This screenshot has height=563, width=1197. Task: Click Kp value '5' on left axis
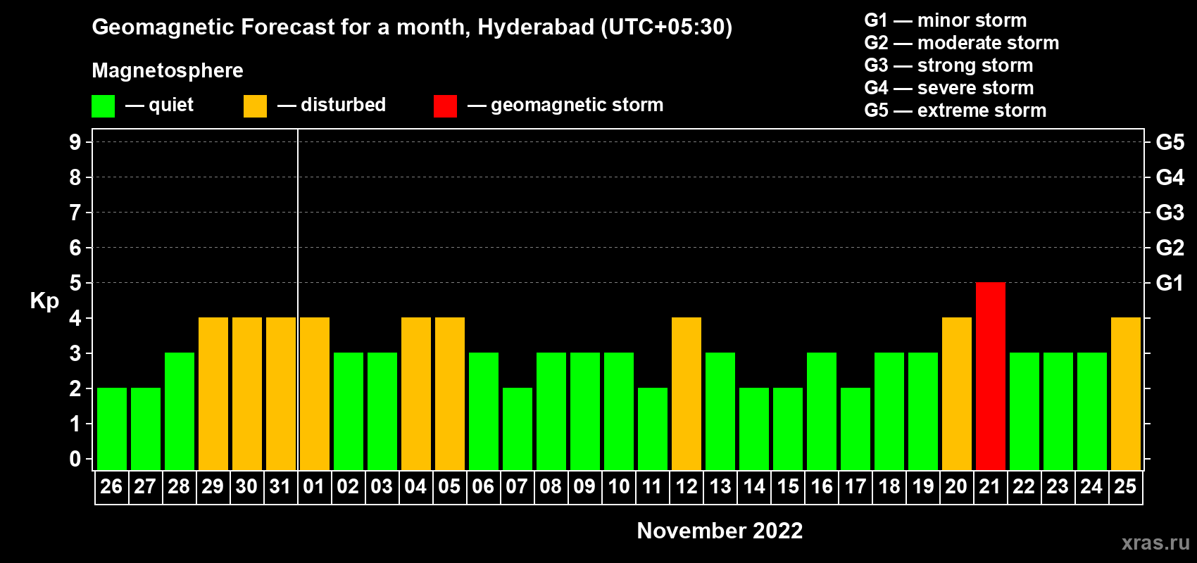[x=75, y=283]
